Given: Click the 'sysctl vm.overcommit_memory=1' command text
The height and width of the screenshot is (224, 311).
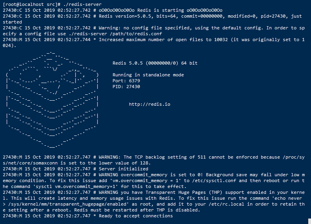Looking at the screenshot, I should [75, 186].
